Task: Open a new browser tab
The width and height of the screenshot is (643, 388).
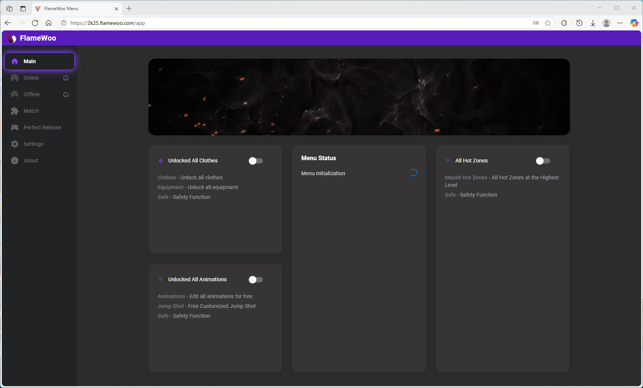Action: (129, 8)
